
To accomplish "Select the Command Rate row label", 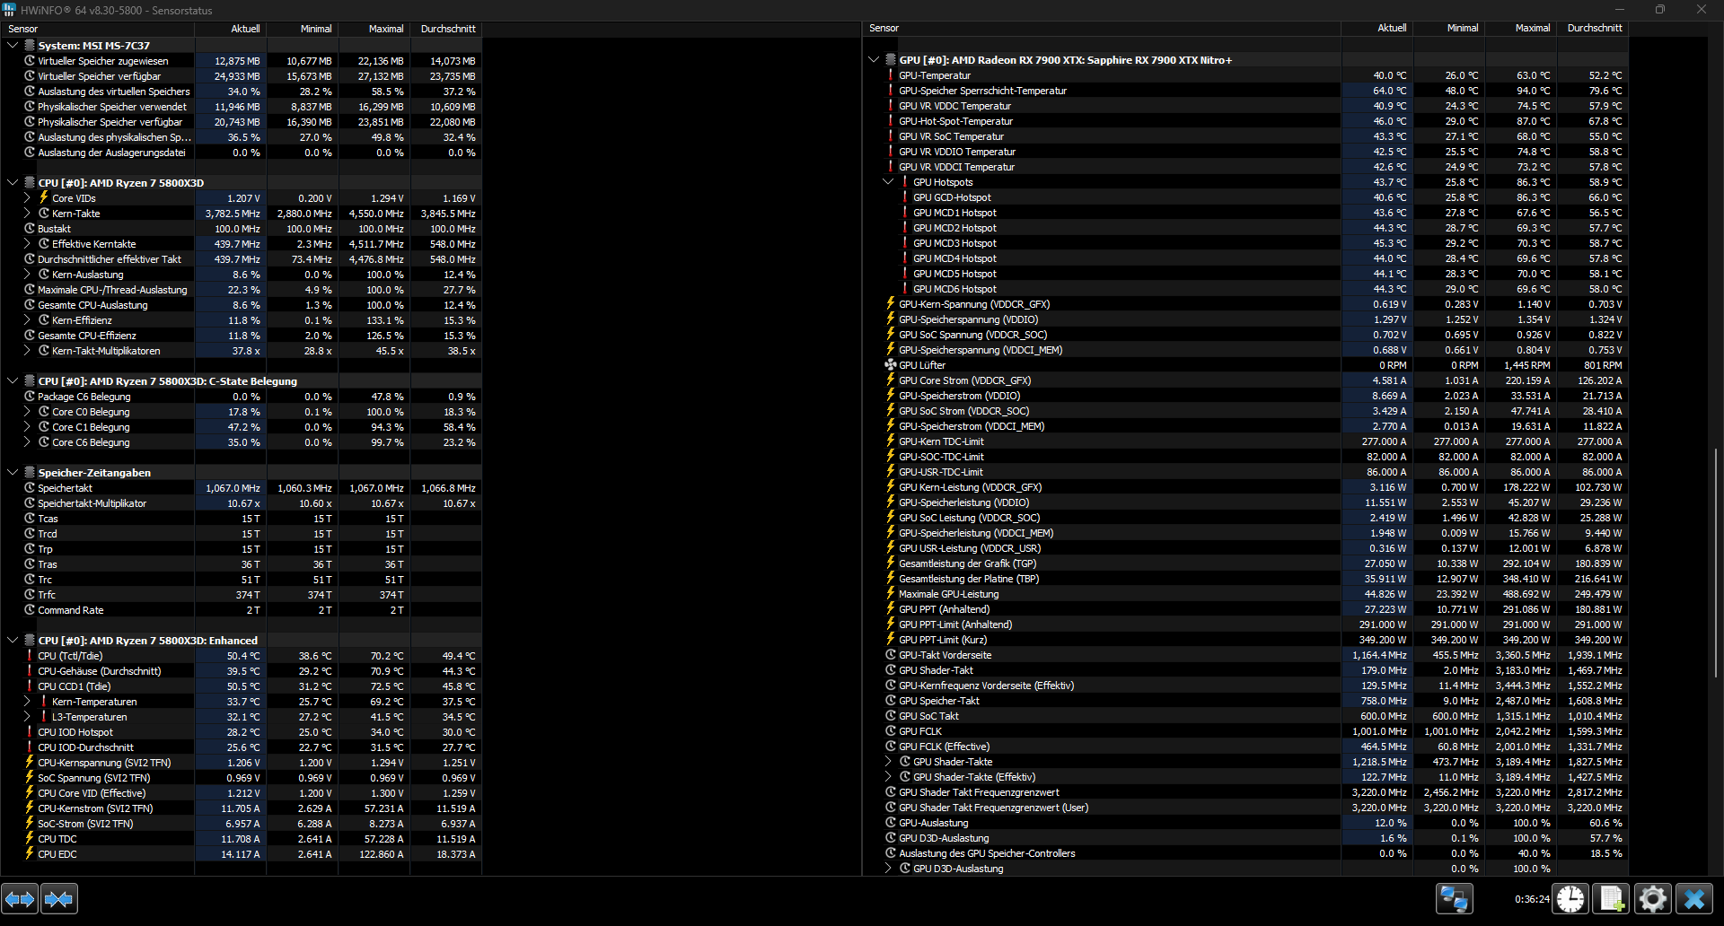I will pos(71,610).
